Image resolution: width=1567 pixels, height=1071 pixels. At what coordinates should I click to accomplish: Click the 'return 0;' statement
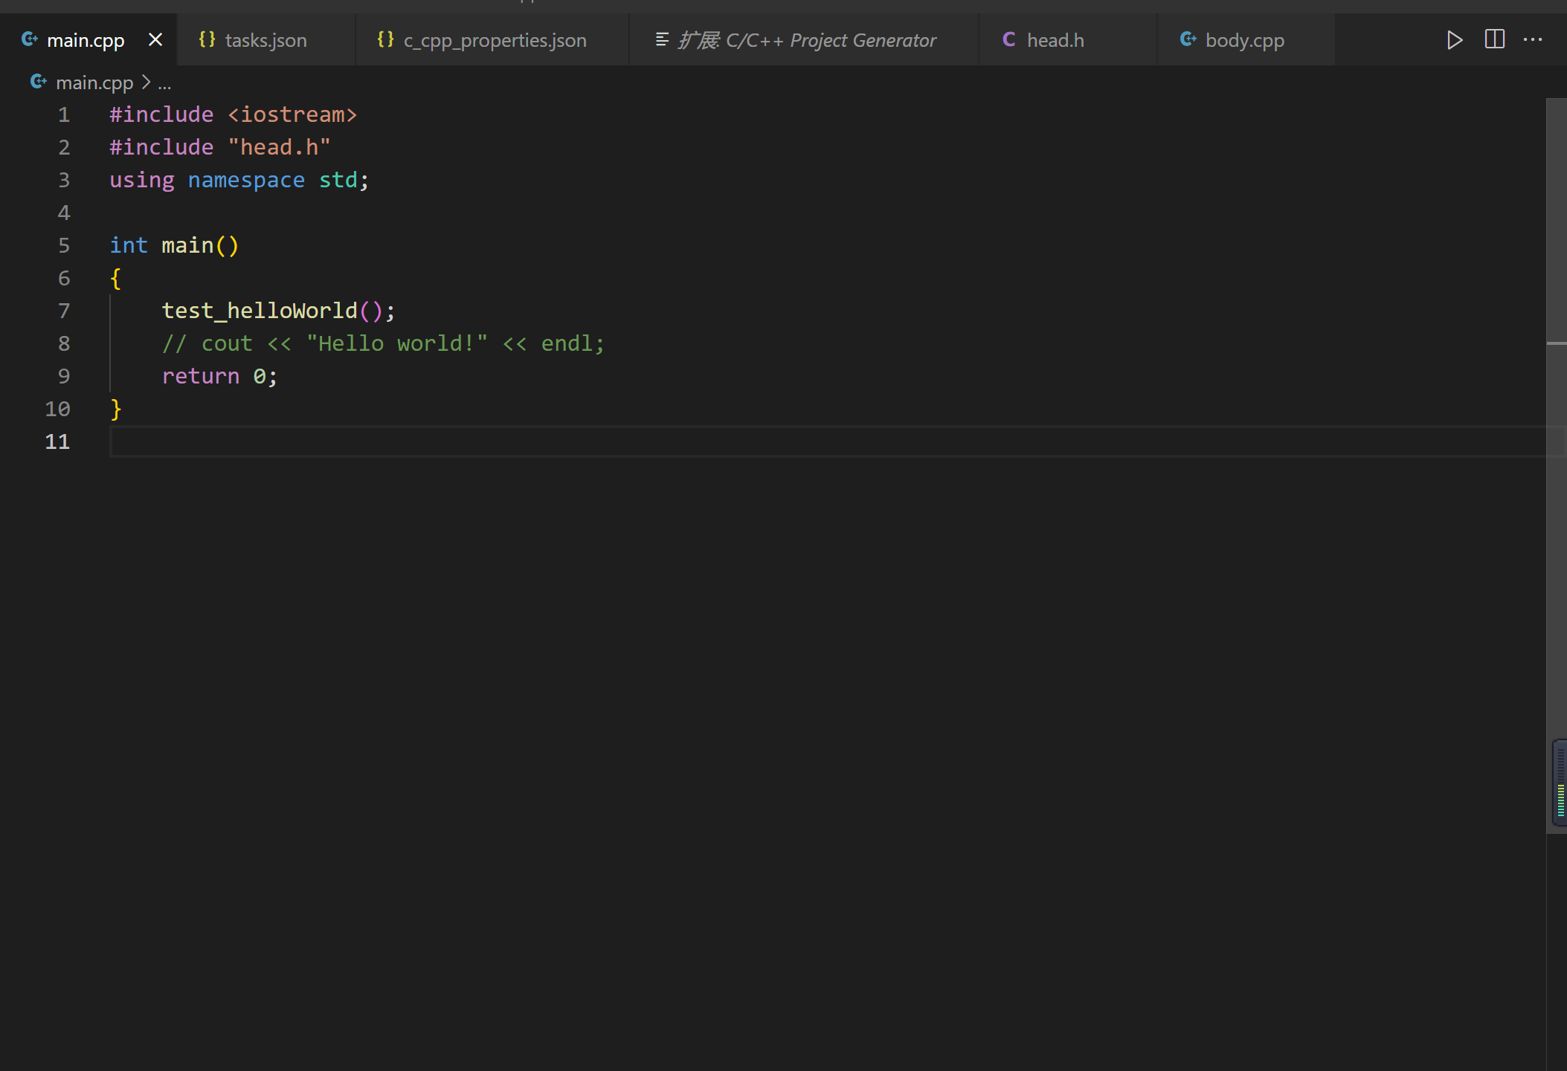[x=219, y=376]
